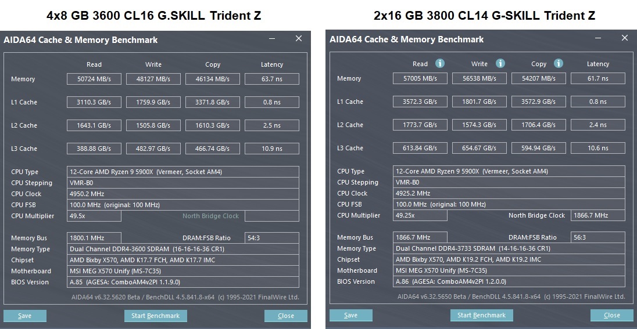Click L2 Cache Write 1505.8 GB/s field

coord(153,125)
